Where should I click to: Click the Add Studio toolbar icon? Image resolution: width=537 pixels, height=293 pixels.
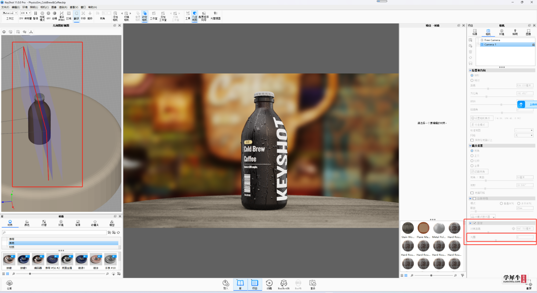(163, 13)
